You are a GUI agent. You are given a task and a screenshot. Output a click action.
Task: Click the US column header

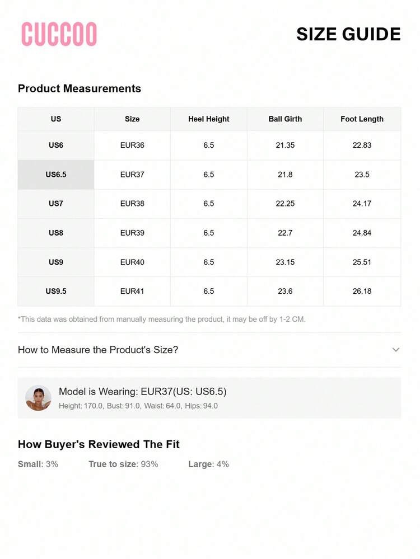56,119
